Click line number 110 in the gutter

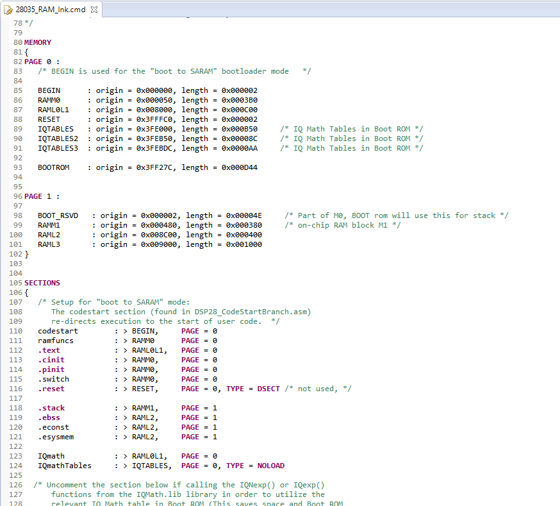15,331
